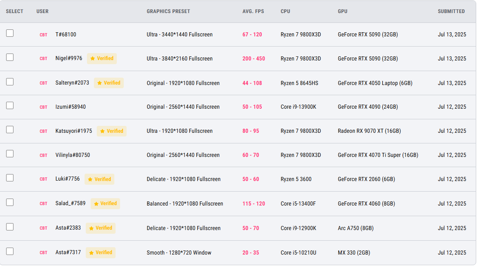
Task: Click FPS value 115 - 120
Action: coord(254,203)
